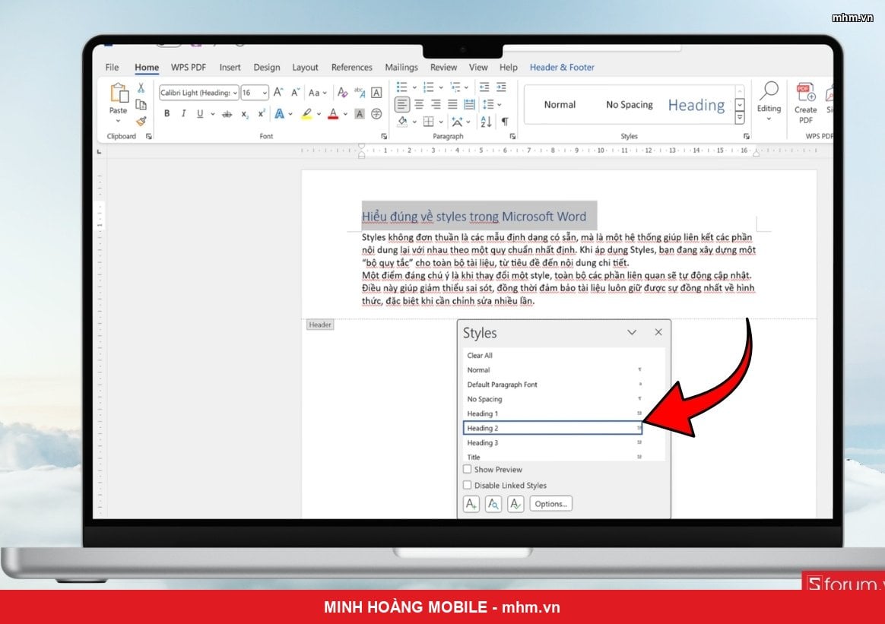Click Decrease Indent icon

point(484,87)
